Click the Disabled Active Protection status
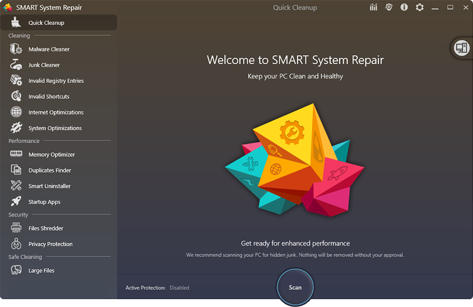473x307 pixels. point(179,288)
